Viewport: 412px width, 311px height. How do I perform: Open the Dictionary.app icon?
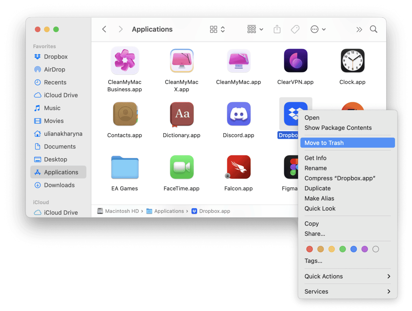pyautogui.click(x=182, y=114)
